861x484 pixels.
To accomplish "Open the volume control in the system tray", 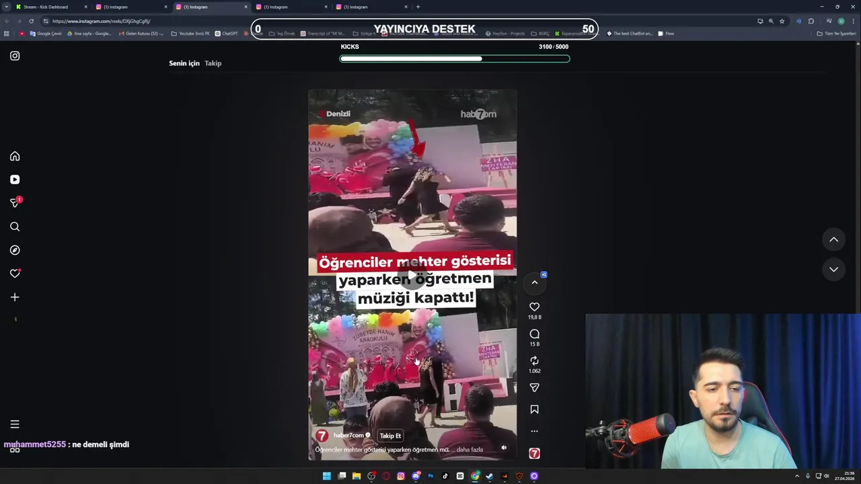I will coord(827,476).
